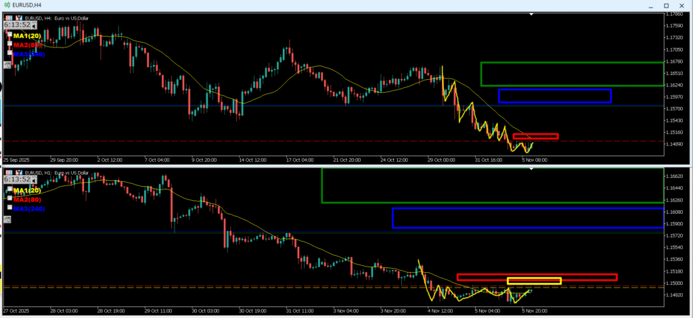Image resolution: width=693 pixels, height=318 pixels.
Task: Click the 6:13:52 timer in H1 chart
Action: (x=16, y=179)
